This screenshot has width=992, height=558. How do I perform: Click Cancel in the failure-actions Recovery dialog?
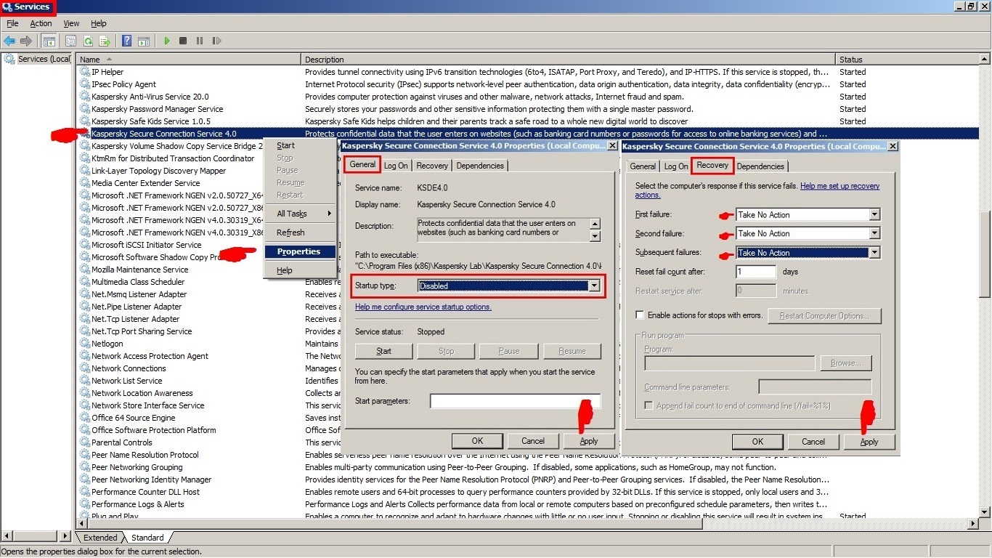click(813, 442)
